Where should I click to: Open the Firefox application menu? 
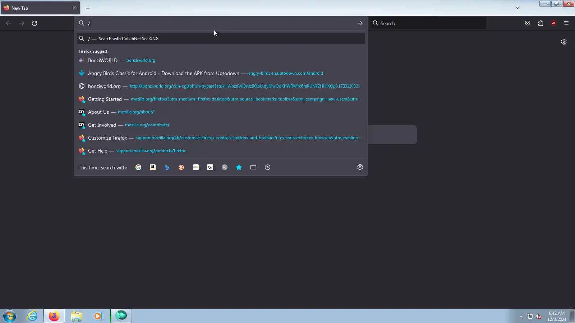point(566,23)
